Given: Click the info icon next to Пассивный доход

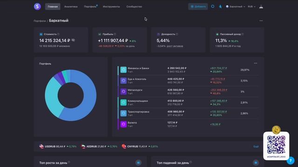Looking at the screenshot, I should pyautogui.click(x=243, y=34).
